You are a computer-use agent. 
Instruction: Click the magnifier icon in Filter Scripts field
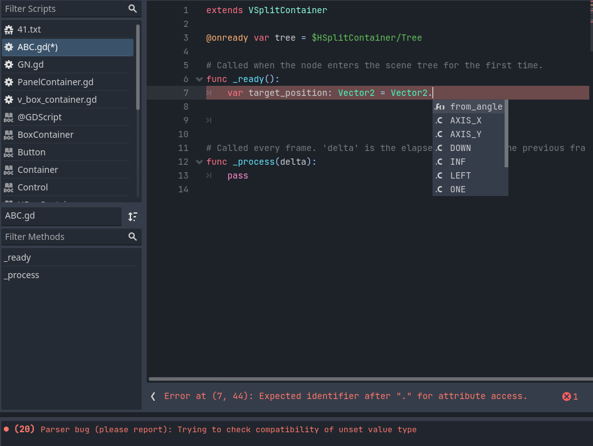click(132, 9)
